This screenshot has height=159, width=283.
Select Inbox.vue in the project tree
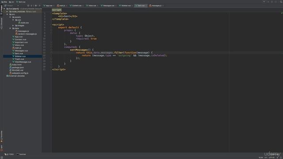18,45
